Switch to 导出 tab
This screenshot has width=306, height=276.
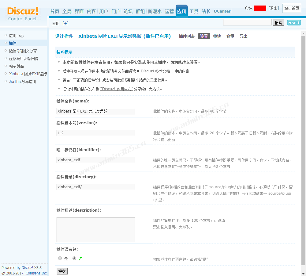pos(243,36)
